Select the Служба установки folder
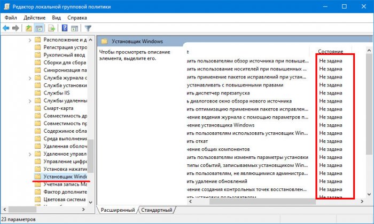 [61, 85]
